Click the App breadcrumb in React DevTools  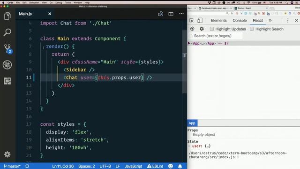point(192,123)
